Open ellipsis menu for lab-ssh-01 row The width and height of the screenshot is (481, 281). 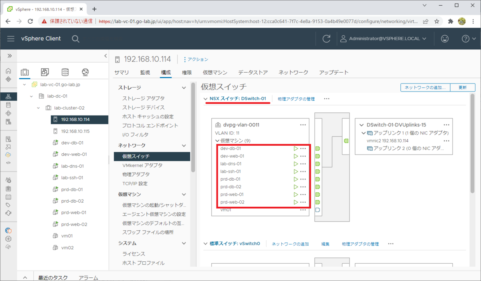coord(303,171)
